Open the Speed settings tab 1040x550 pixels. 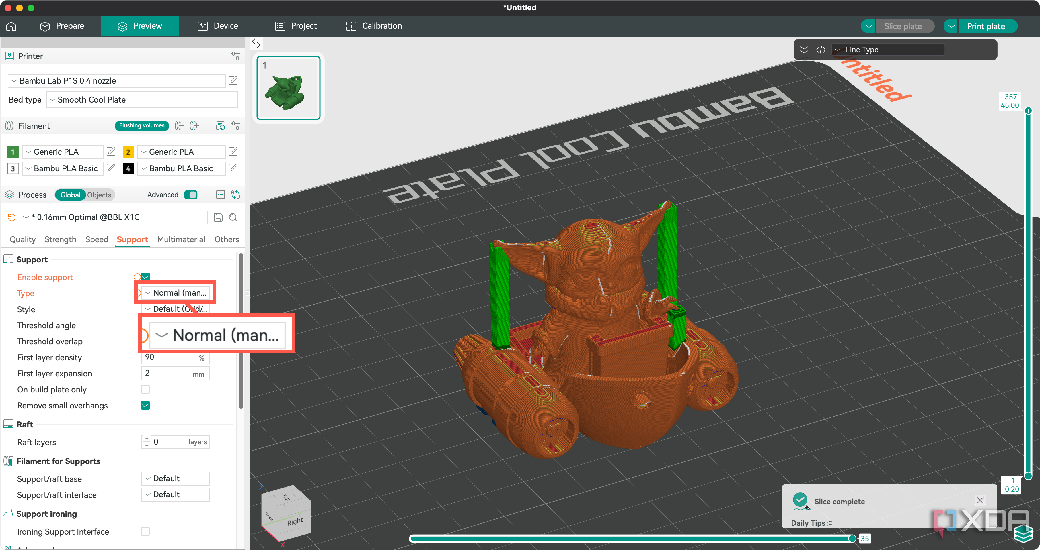point(96,239)
